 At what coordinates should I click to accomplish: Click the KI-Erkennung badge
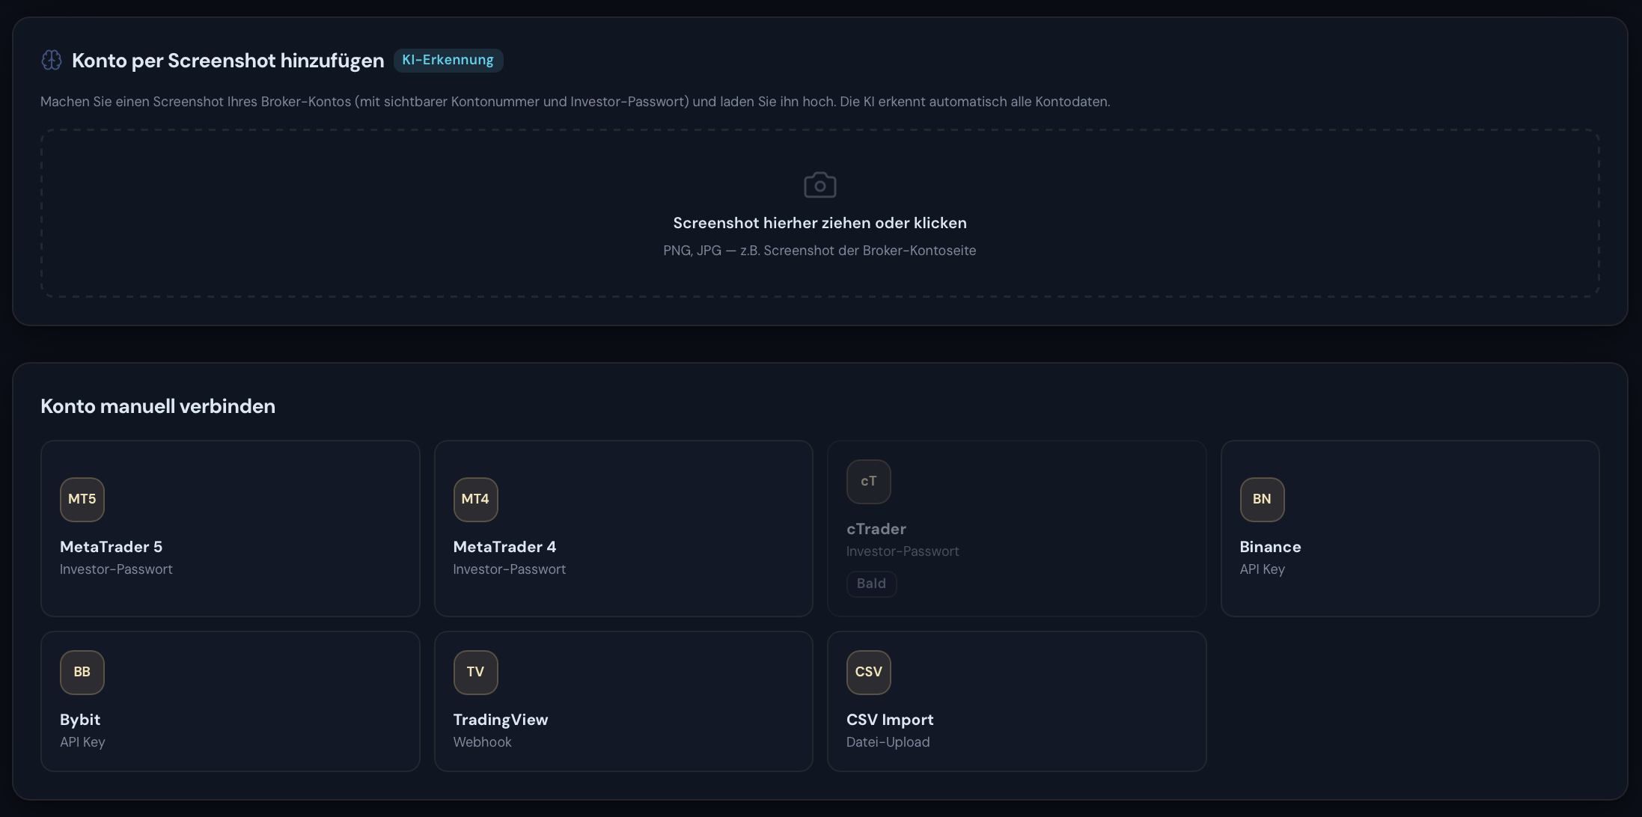[448, 60]
